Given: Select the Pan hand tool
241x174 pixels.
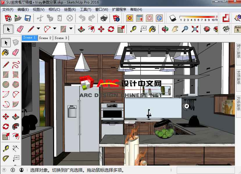Looking at the screenshot, I should pyautogui.click(x=175, y=29).
